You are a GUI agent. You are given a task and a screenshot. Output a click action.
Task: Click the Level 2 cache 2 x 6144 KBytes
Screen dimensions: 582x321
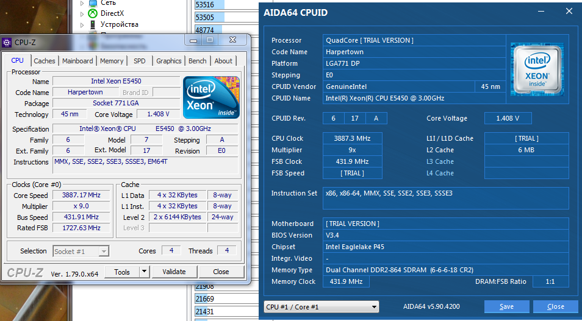click(x=178, y=217)
